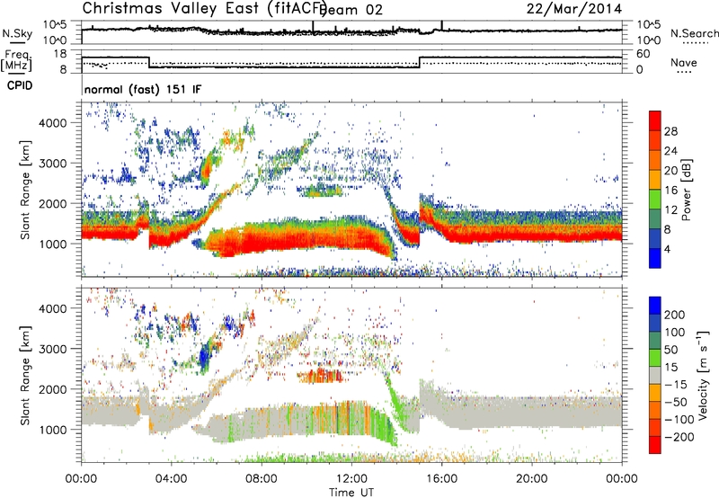
Task: Click the Slant Range label of the velocity panel
Action: coord(25,376)
